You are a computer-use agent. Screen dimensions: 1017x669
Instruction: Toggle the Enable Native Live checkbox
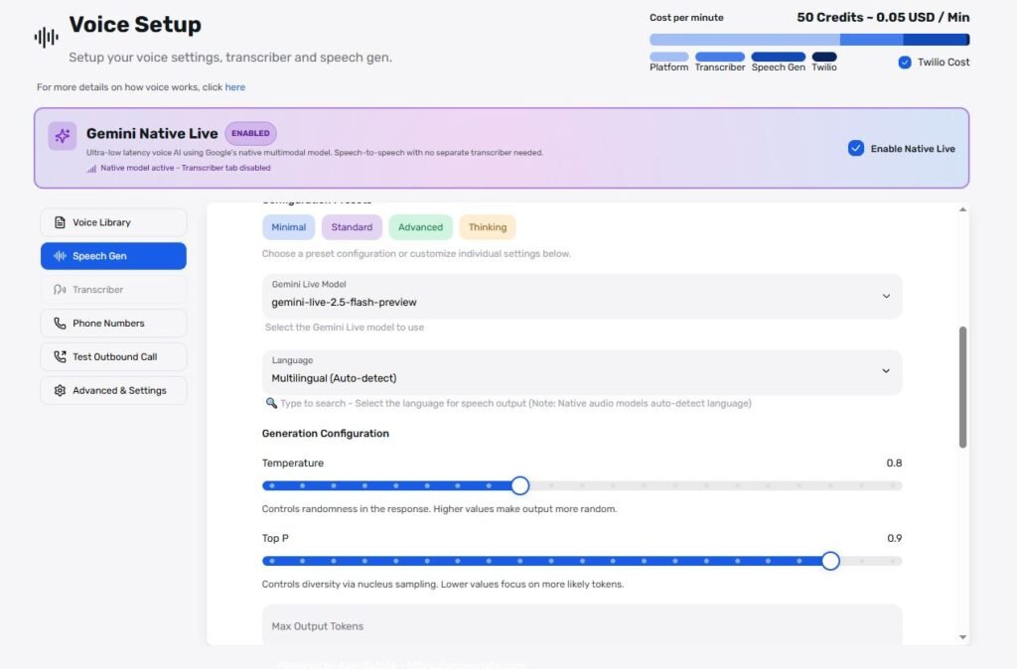(x=855, y=149)
